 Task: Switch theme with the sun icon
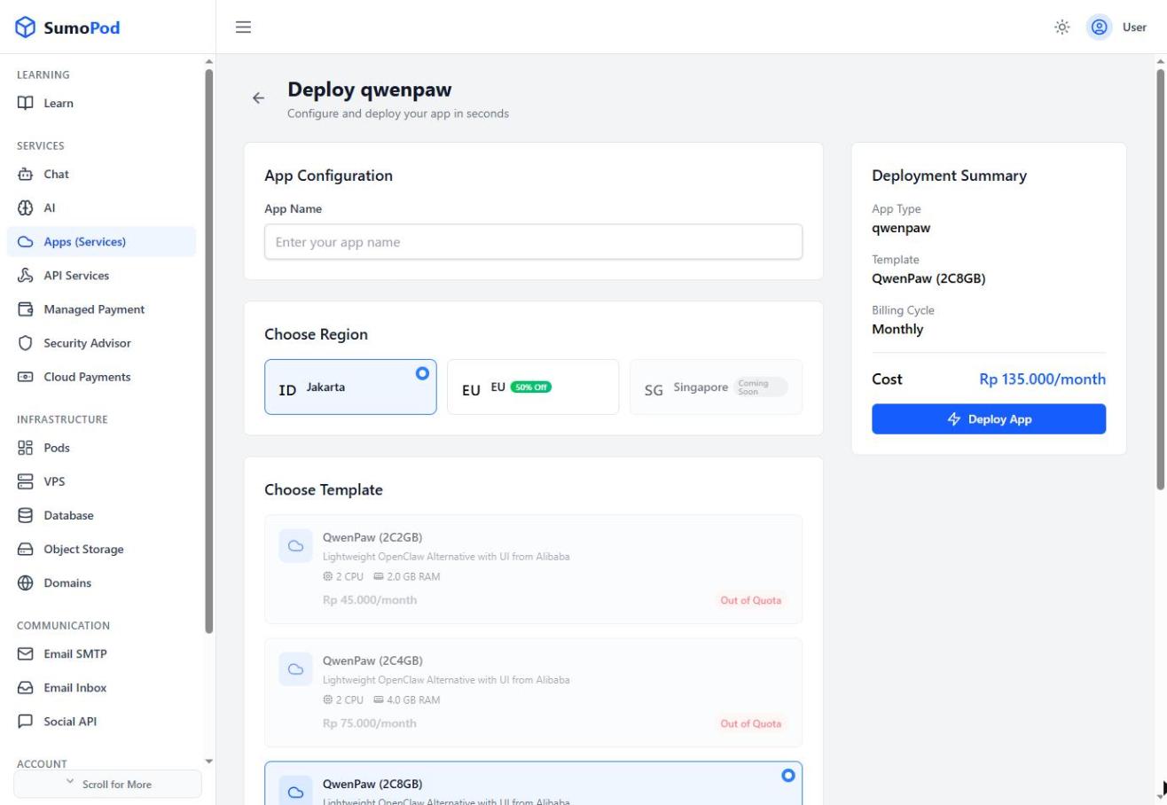click(x=1062, y=27)
